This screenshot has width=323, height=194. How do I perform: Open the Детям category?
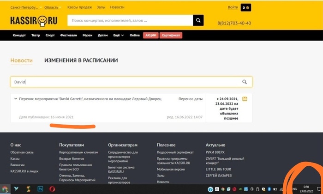tap(102, 35)
